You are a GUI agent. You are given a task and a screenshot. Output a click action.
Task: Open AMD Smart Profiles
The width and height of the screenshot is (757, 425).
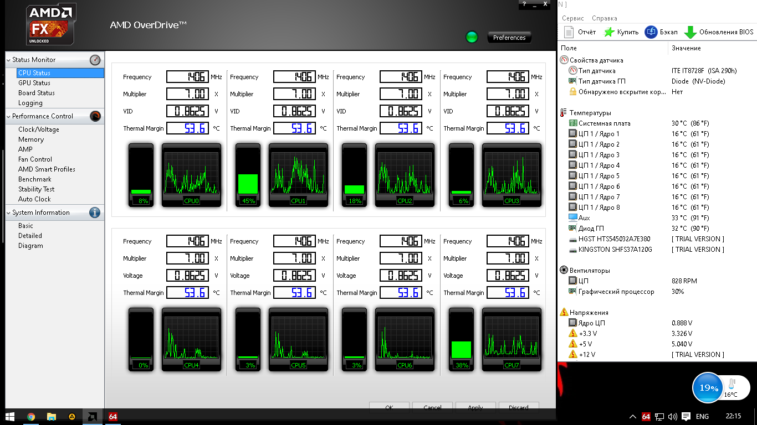point(47,169)
